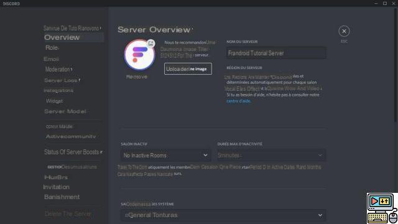Open the Moderation settings tab
Screen dimensions: 398x224
point(58,69)
